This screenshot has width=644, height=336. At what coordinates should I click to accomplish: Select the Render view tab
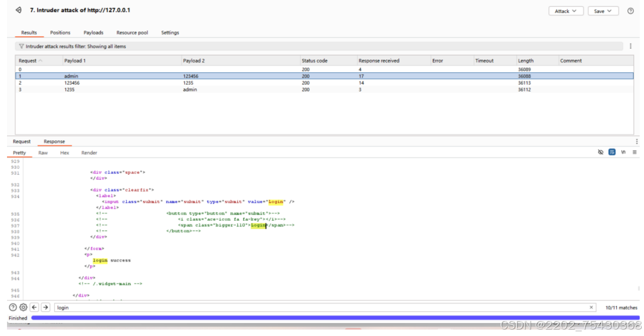pos(89,153)
